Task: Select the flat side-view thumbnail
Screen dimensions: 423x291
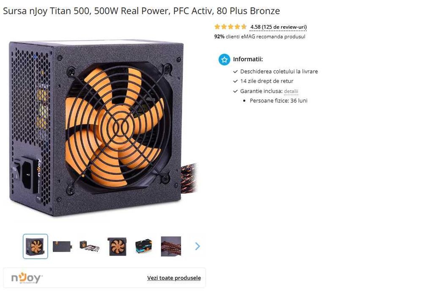Action: tap(62, 246)
